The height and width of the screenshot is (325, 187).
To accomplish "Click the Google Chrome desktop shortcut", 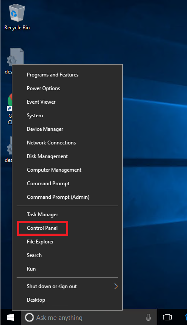I will pos(10,108).
